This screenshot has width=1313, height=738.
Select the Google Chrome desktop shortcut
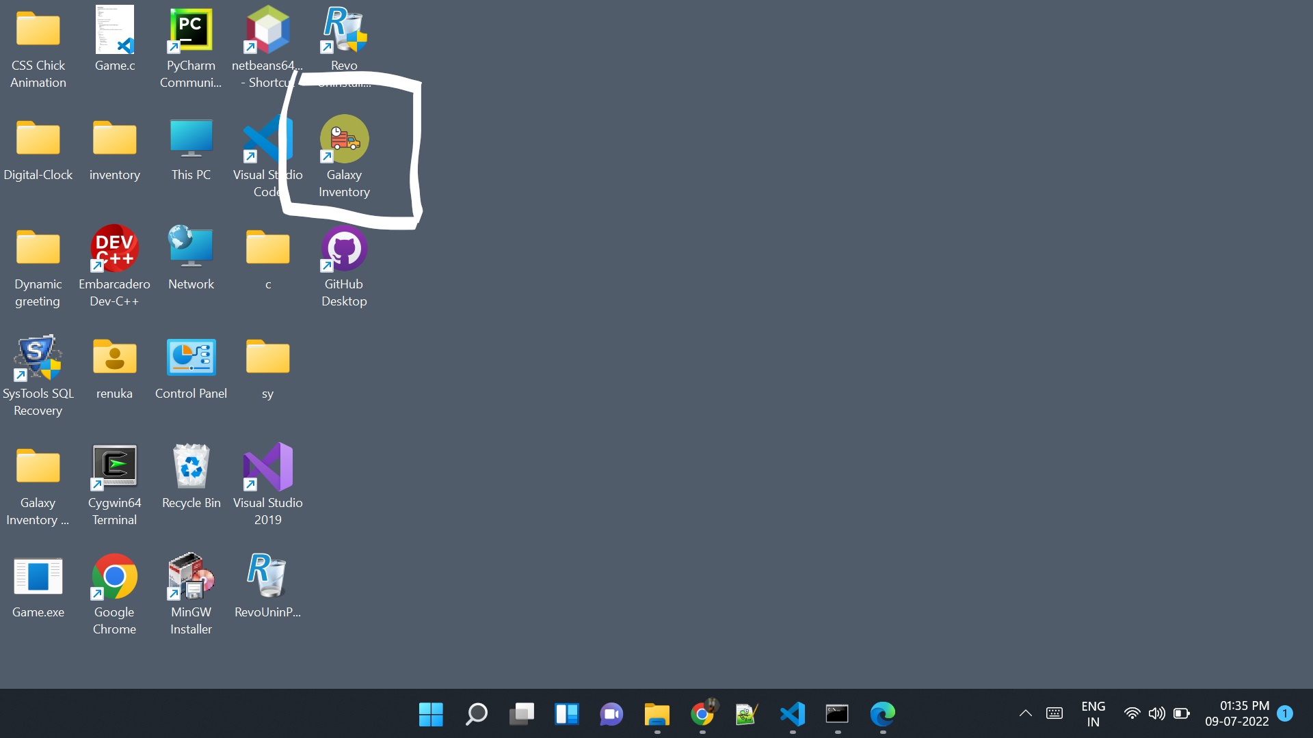coord(115,594)
